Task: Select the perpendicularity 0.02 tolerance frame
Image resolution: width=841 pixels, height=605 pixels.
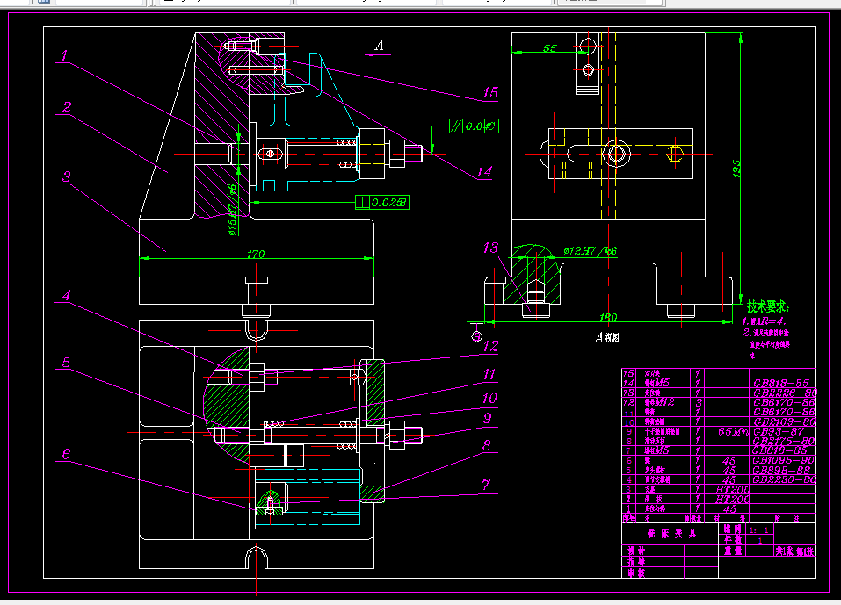Action: point(382,203)
